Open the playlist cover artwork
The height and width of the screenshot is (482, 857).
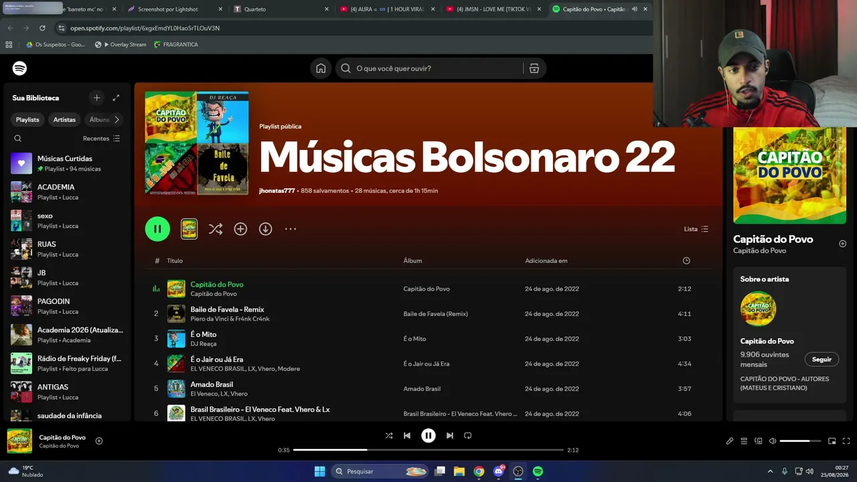(x=197, y=143)
